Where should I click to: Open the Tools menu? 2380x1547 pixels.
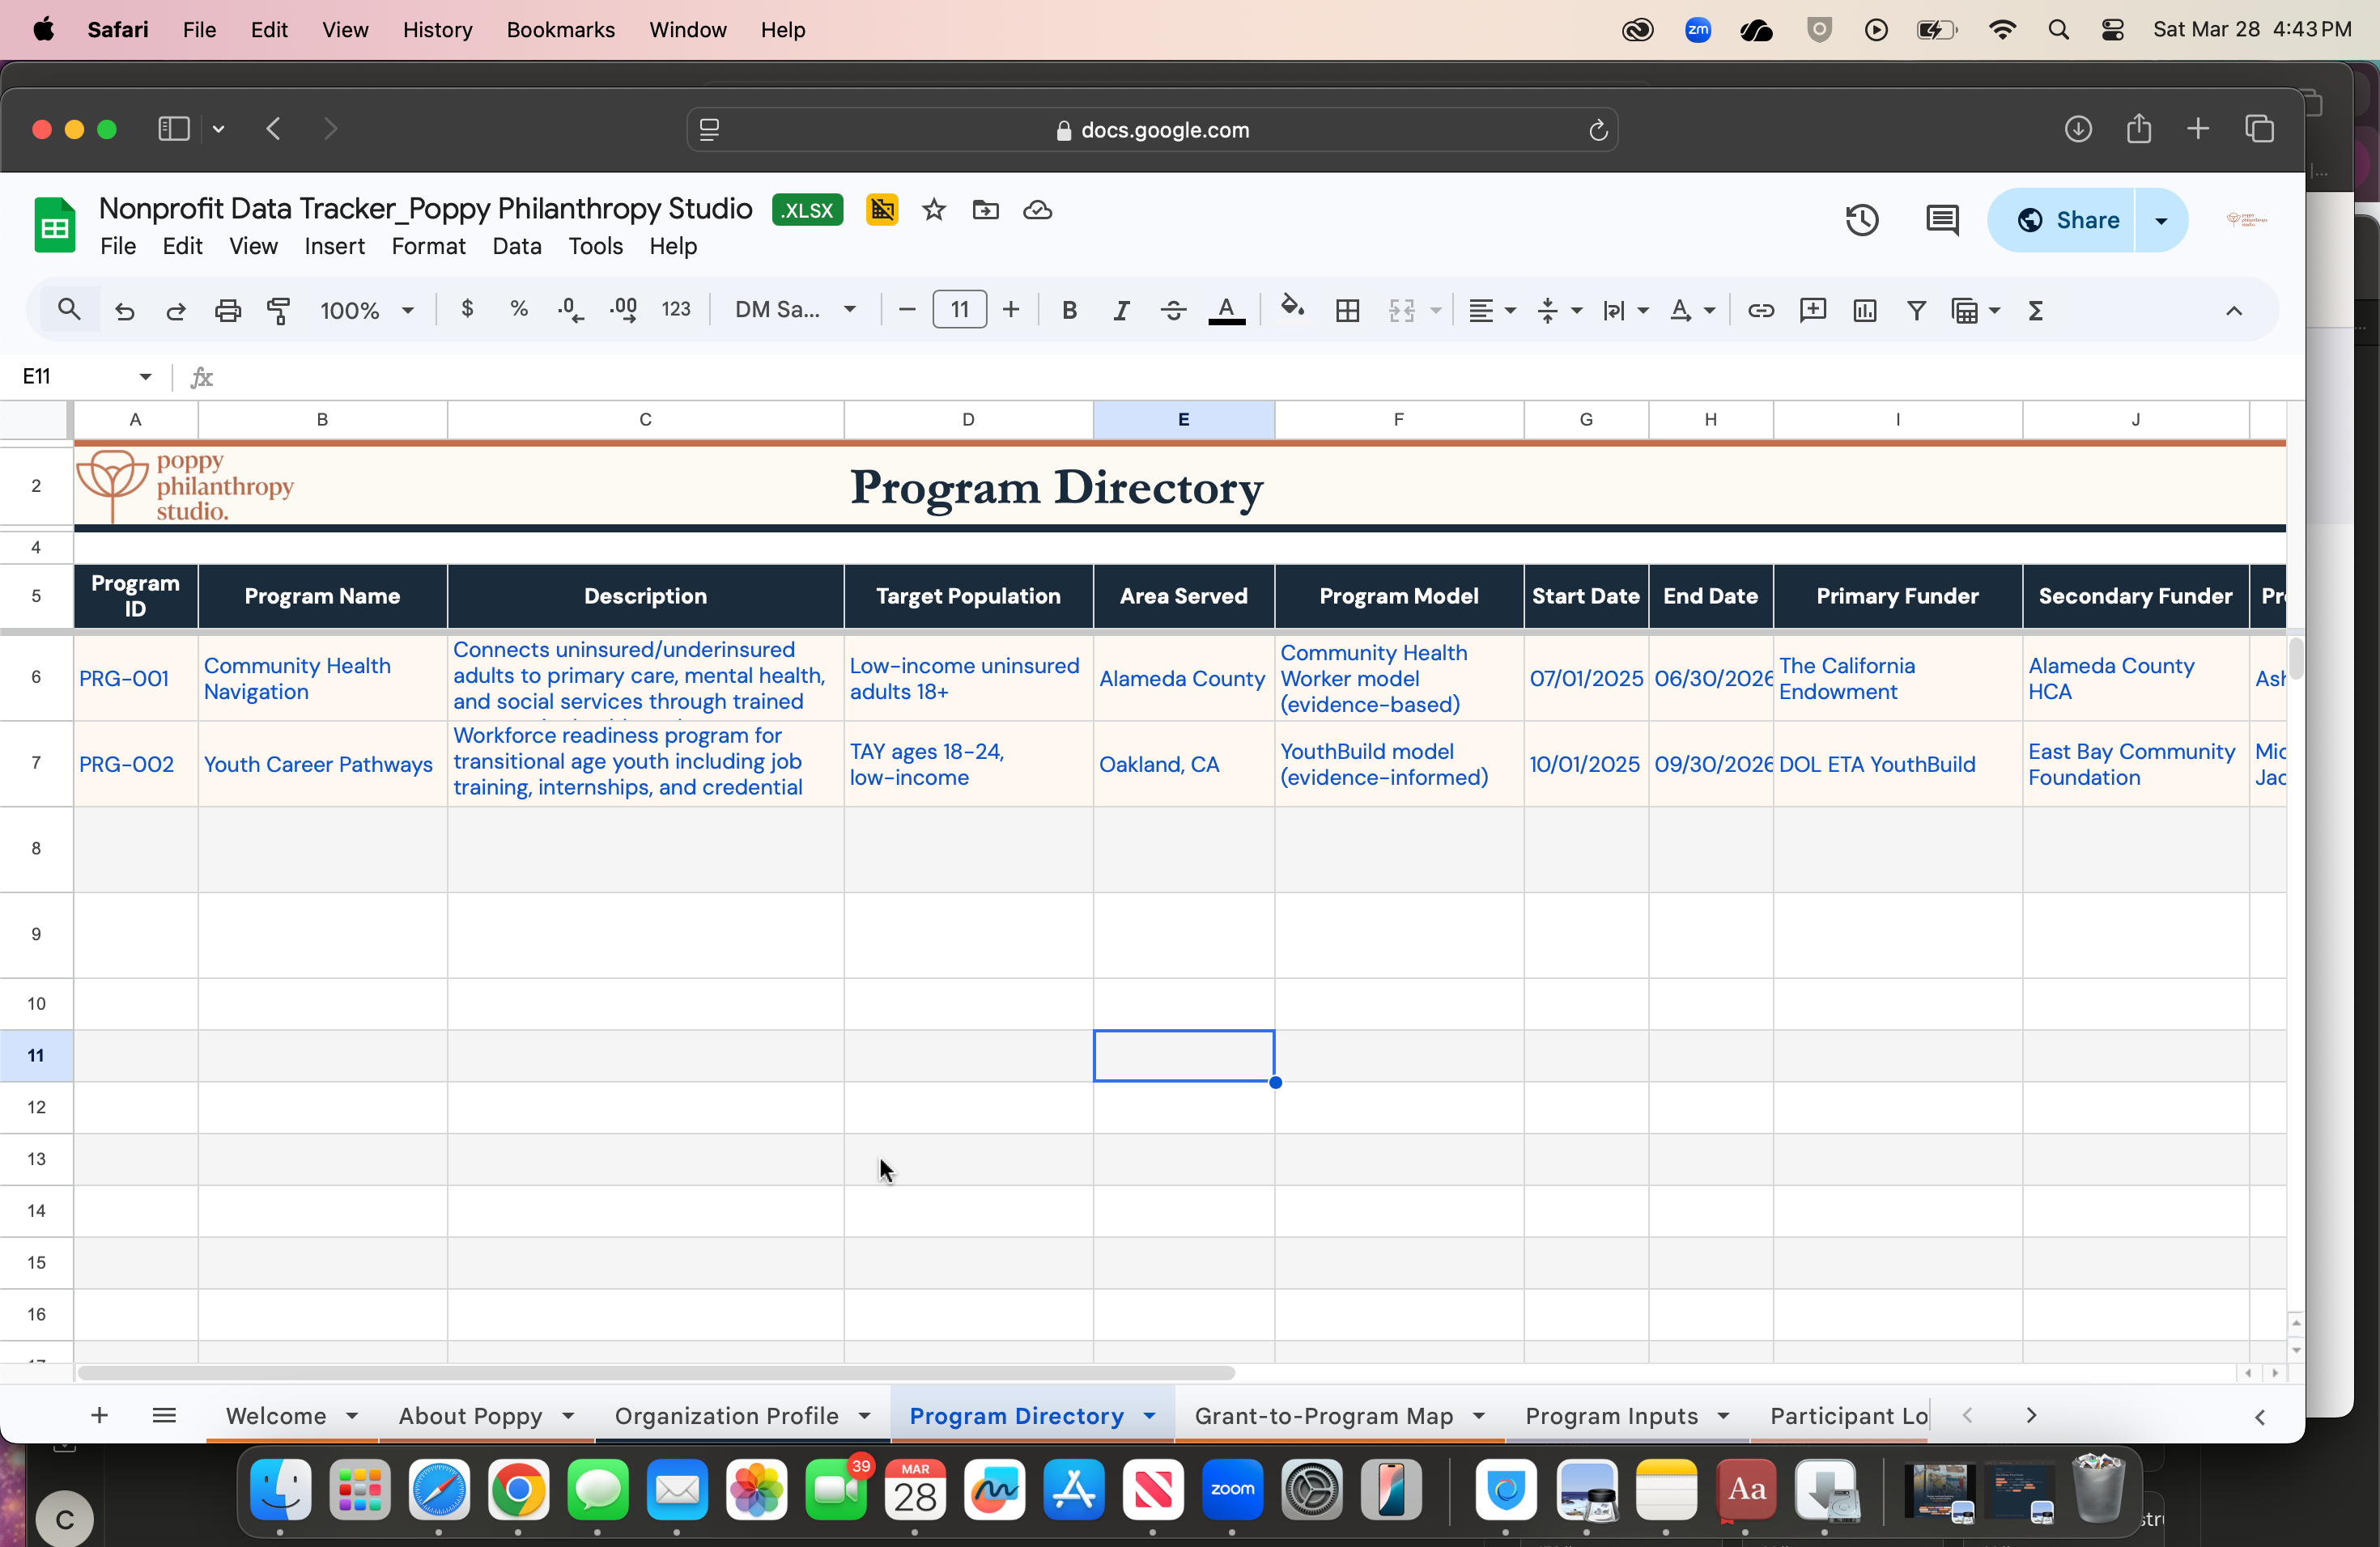coord(595,246)
